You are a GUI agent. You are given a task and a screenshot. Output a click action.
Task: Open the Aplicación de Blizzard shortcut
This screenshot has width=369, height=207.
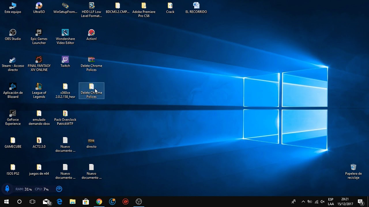13,91
